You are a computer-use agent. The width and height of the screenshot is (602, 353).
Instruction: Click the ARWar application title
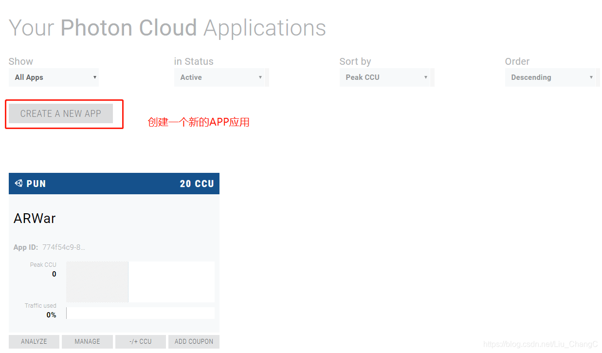pos(35,218)
